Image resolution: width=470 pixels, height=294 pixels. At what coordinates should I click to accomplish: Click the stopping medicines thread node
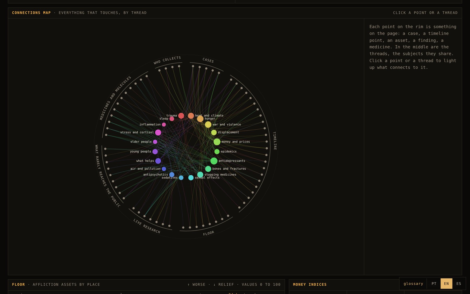tap(200, 175)
